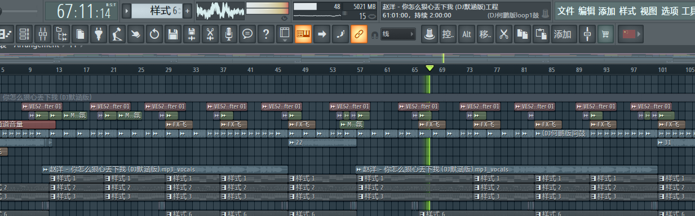Click the green playhead marker on timeline
The width and height of the screenshot is (695, 216).
430,68
